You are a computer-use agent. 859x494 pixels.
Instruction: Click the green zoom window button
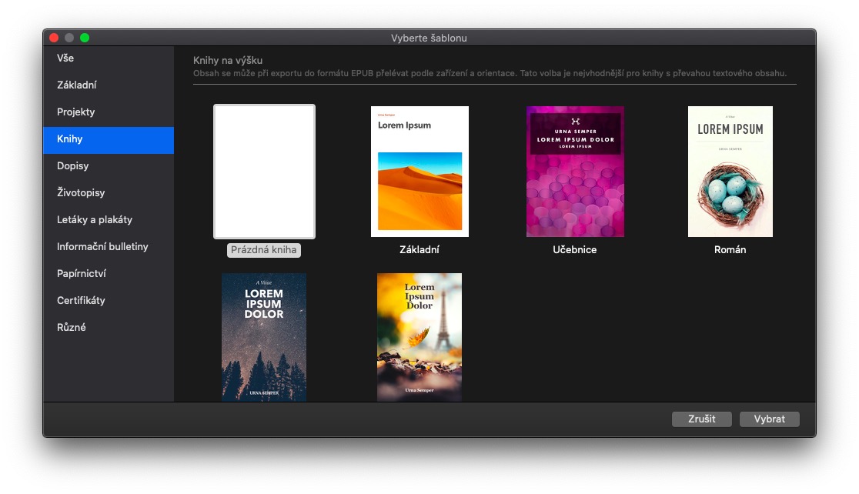click(x=85, y=38)
